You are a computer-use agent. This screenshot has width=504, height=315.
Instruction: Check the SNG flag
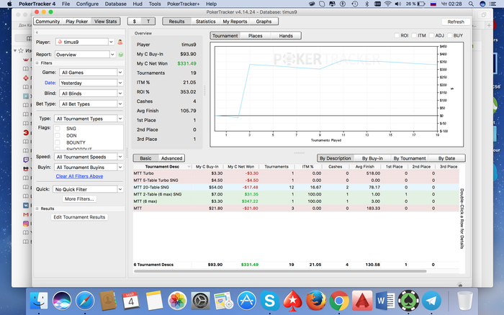click(x=58, y=129)
